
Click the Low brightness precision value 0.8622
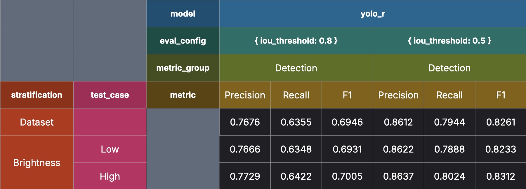click(398, 149)
